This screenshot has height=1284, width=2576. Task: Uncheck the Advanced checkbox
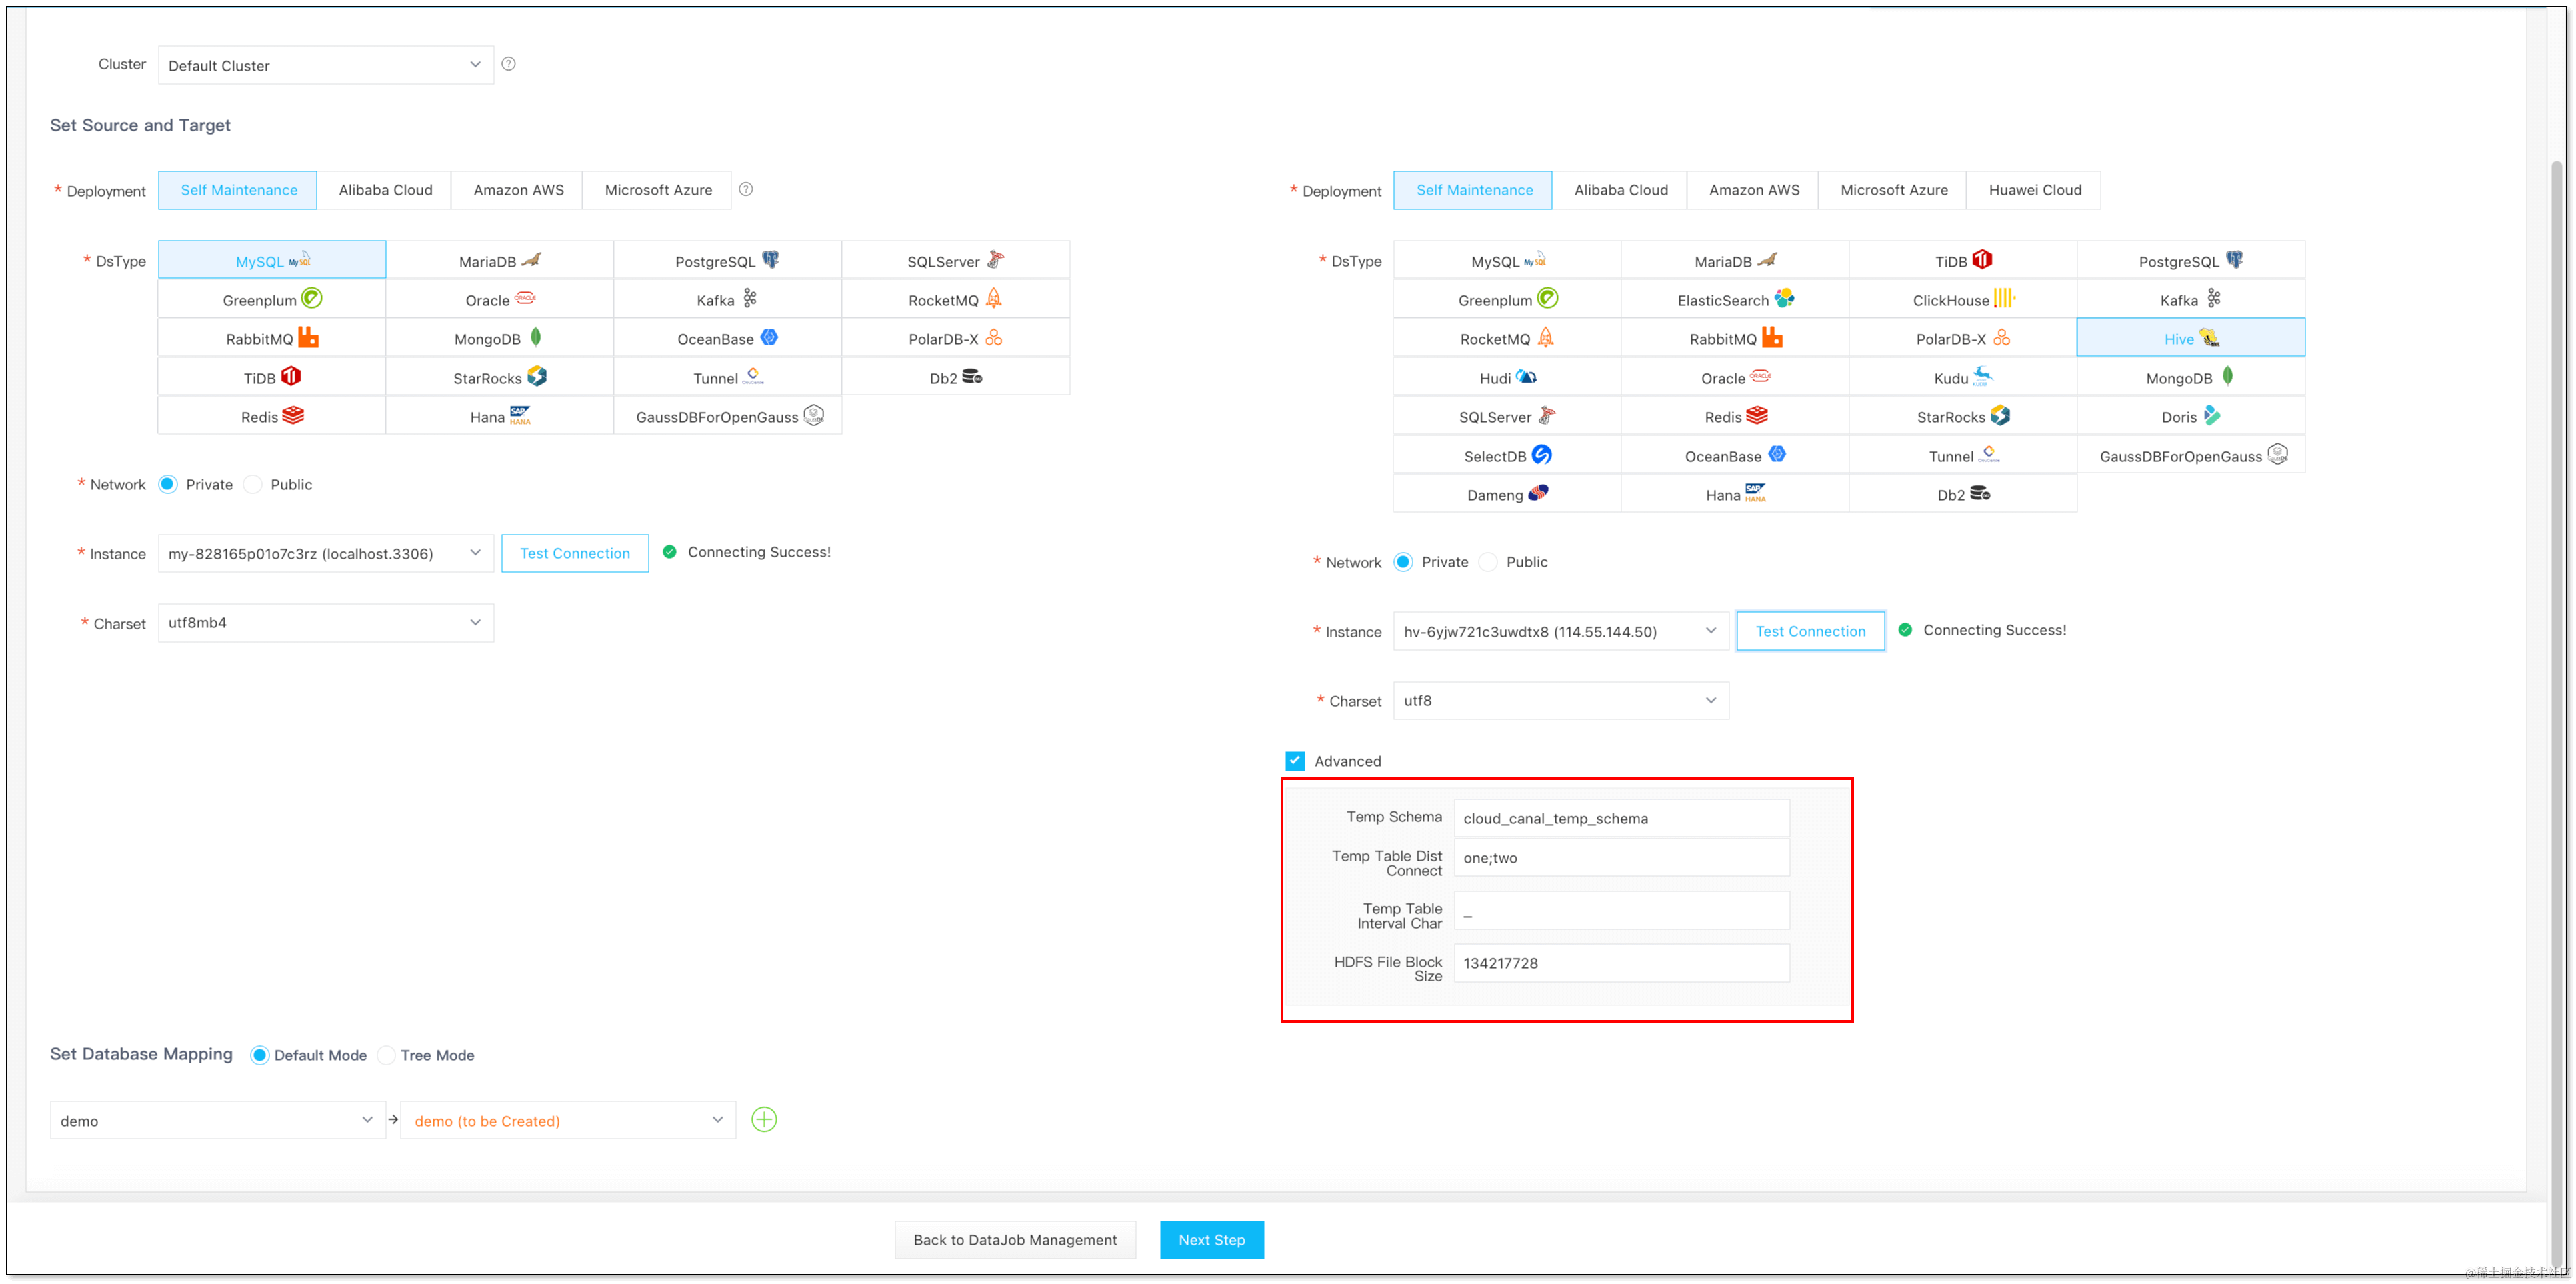(x=1295, y=760)
